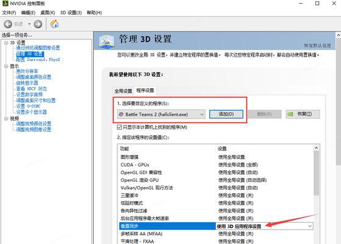Screen dimensions: 341x244
Task: Open 调整视频颜色设置 task
Action: point(34,124)
